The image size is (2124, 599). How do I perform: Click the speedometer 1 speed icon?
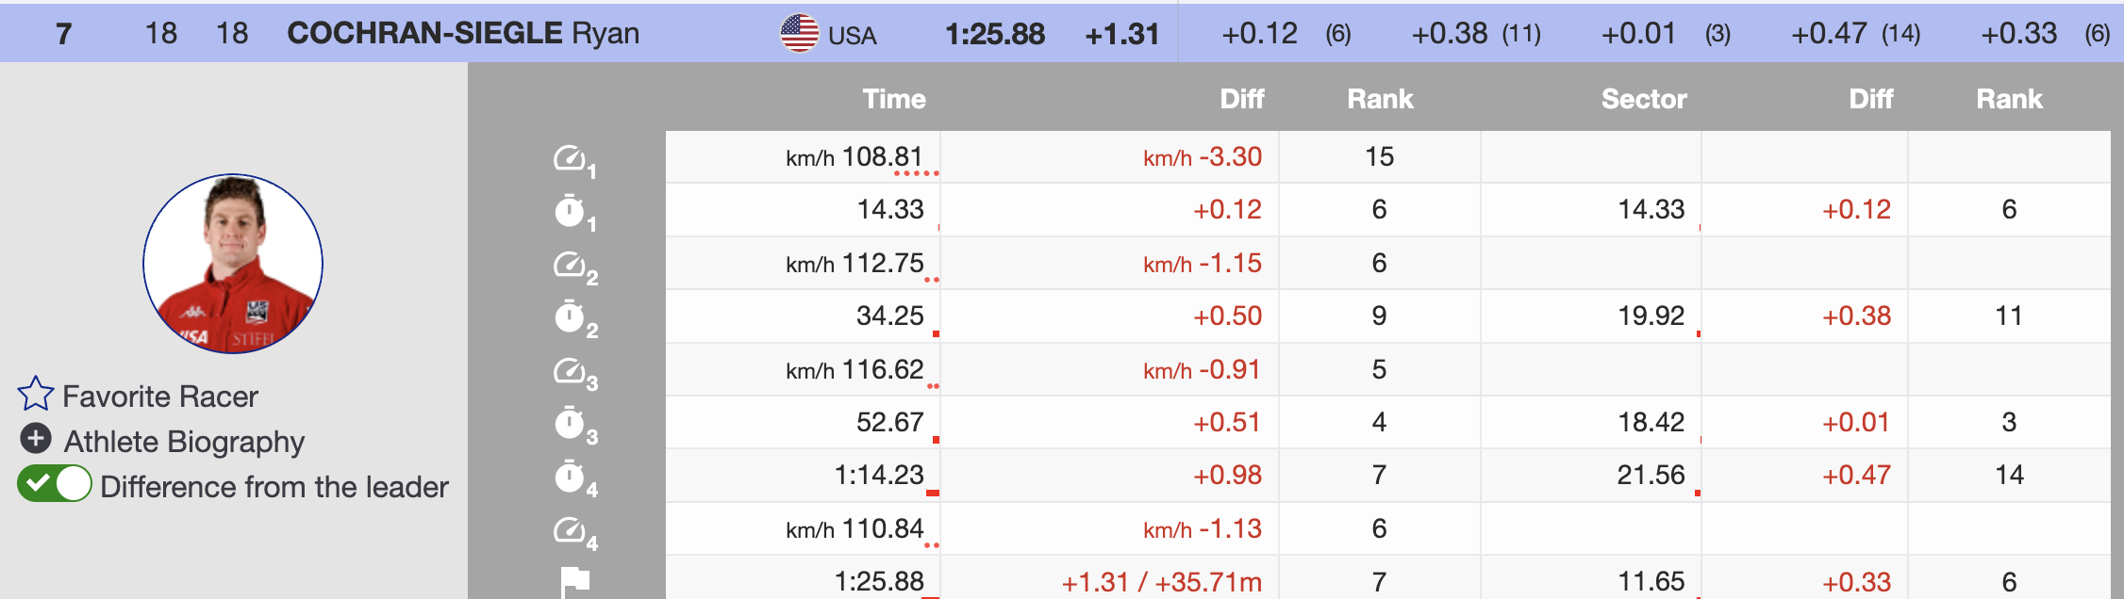[572, 158]
